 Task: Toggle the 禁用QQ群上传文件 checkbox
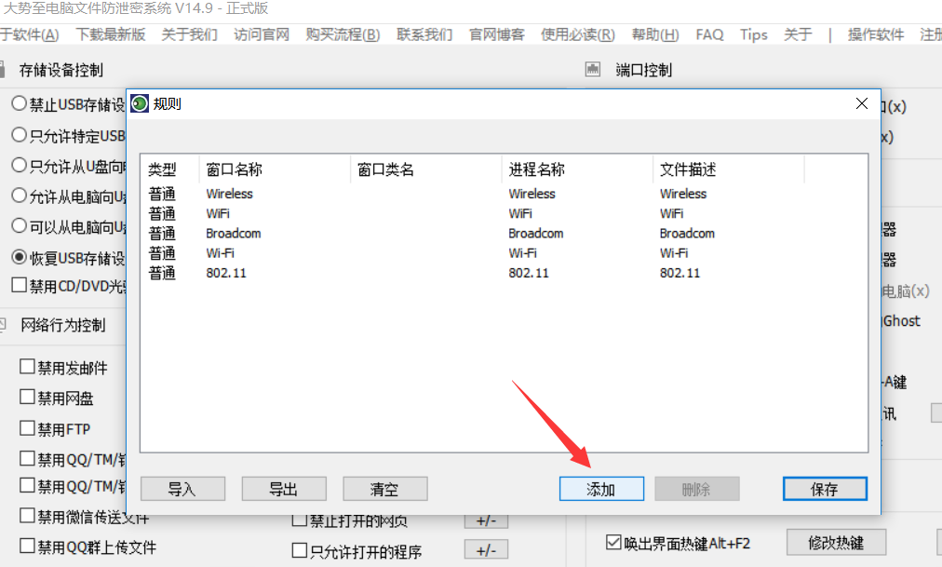[27, 546]
